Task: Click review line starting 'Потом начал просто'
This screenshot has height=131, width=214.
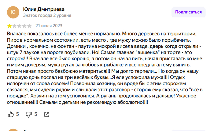Action: [103, 71]
